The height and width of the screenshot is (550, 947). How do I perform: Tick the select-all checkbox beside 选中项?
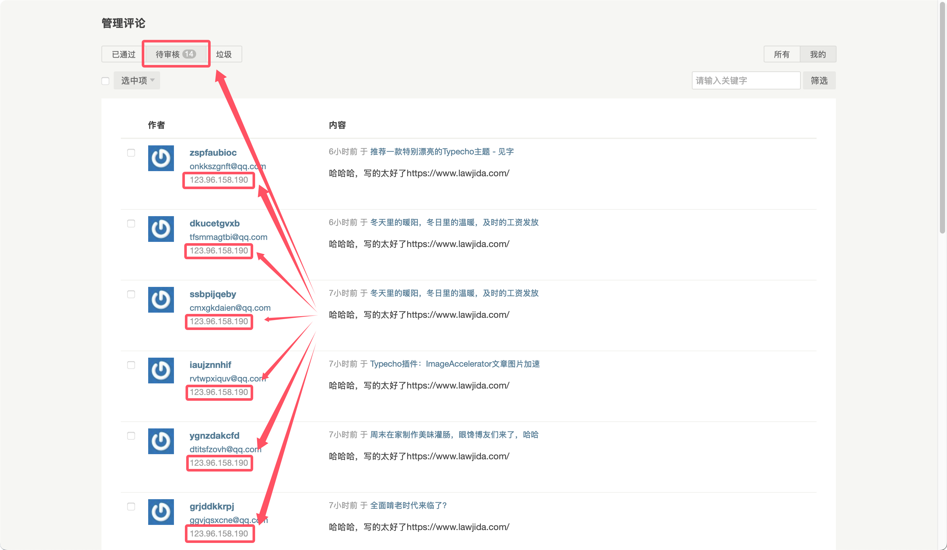[x=105, y=81]
